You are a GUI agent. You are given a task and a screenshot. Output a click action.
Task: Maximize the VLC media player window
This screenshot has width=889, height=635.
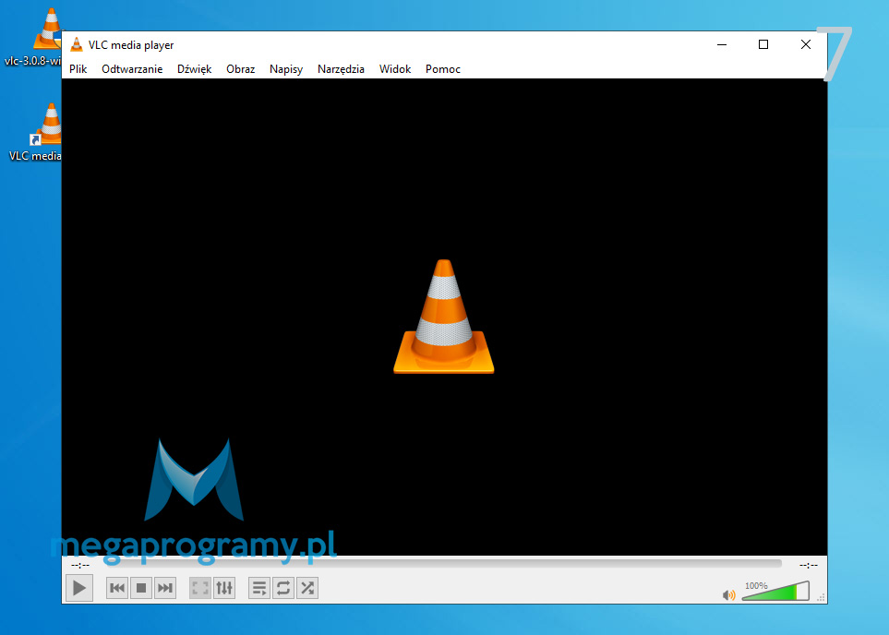tap(763, 45)
